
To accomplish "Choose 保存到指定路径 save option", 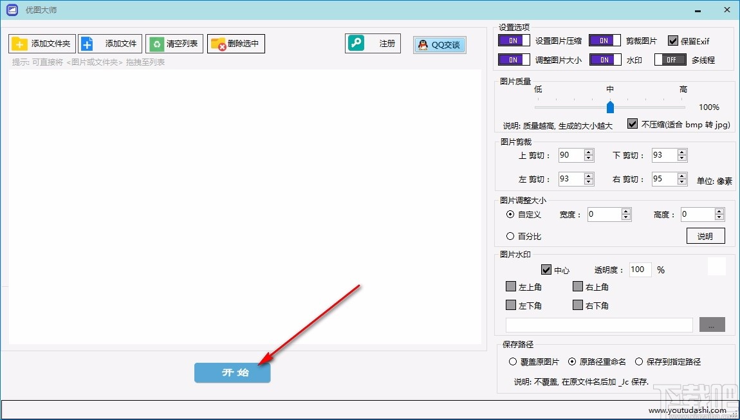I will [639, 361].
